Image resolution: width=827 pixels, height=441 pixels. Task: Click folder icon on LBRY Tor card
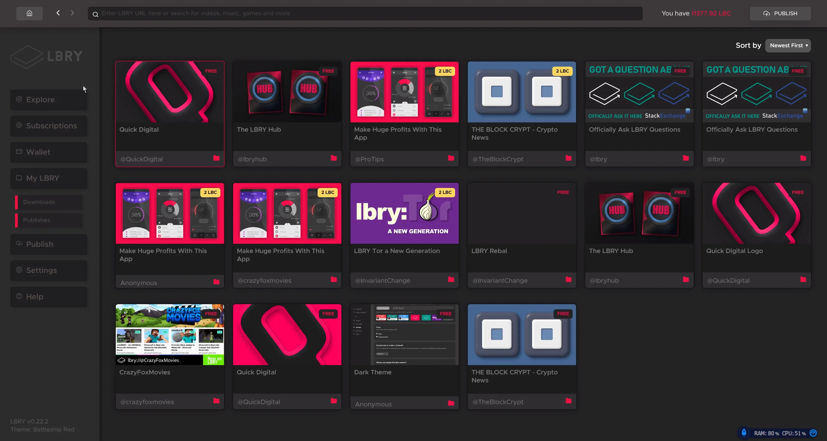pyautogui.click(x=451, y=279)
